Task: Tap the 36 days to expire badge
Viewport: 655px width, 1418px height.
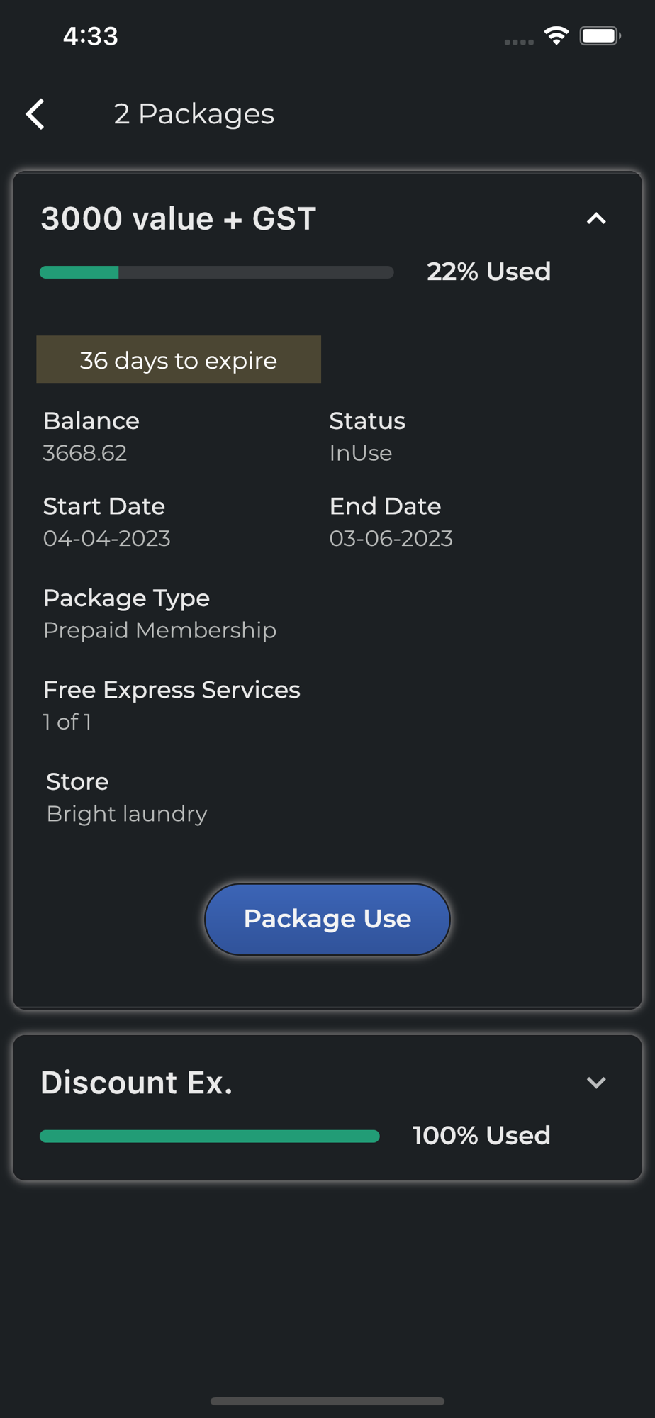Action: pos(179,359)
